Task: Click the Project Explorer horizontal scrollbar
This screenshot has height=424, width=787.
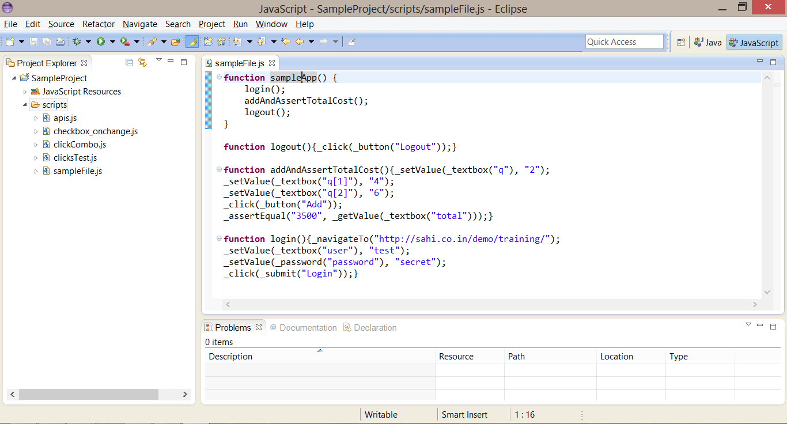Action: coord(89,395)
